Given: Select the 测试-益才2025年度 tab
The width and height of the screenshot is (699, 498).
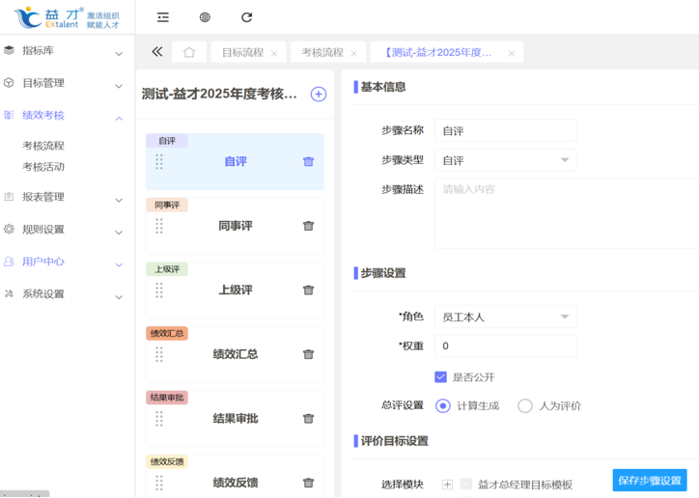Looking at the screenshot, I should point(438,52).
